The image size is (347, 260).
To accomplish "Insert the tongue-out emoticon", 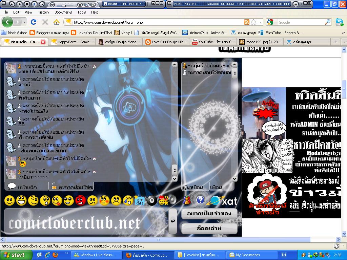I will (57, 201).
